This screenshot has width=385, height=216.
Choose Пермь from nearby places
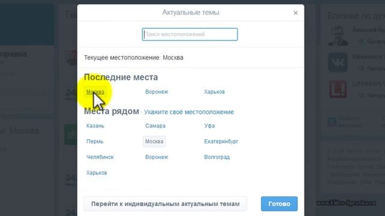click(94, 142)
